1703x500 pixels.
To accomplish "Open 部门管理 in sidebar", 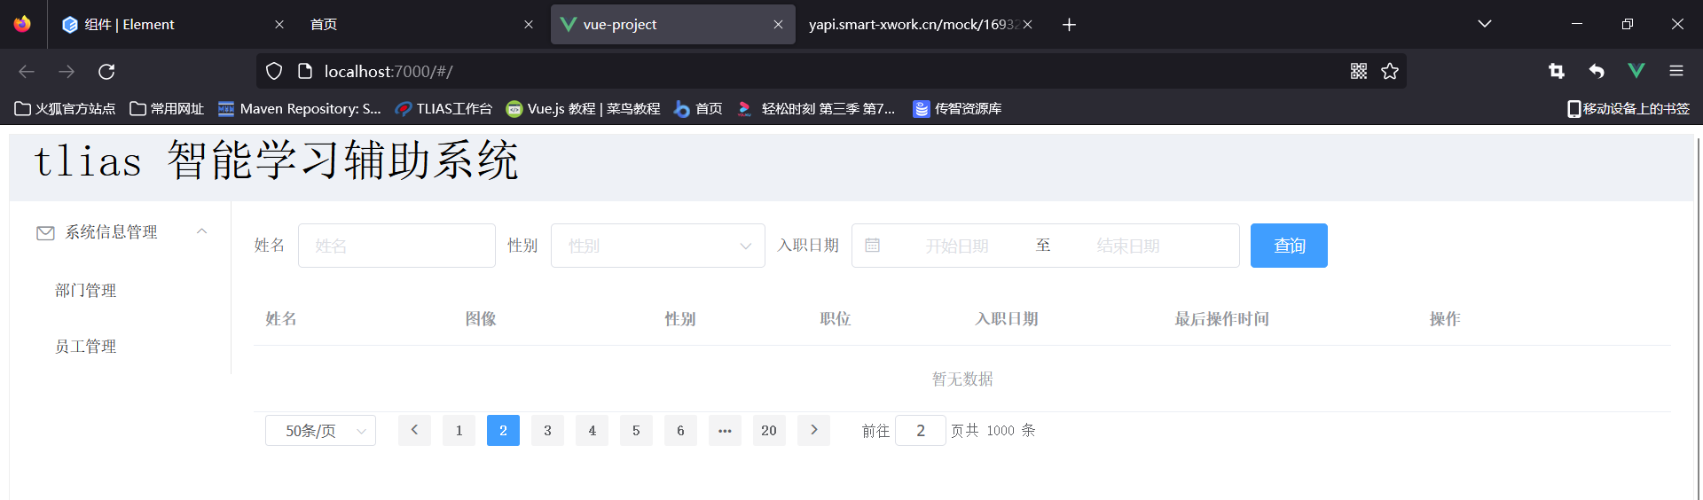I will (x=86, y=291).
